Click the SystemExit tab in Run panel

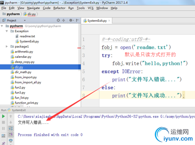point(17,110)
